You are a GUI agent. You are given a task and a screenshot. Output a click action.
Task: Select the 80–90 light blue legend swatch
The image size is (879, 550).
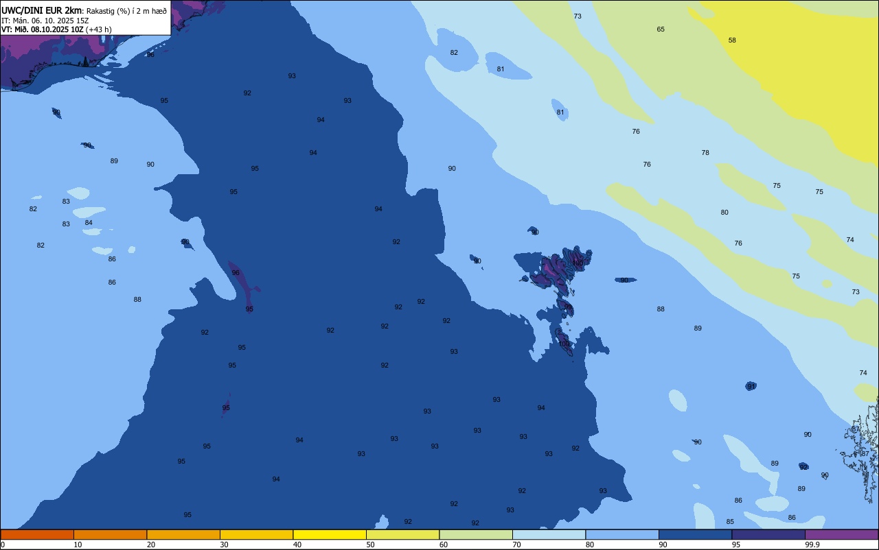point(622,534)
